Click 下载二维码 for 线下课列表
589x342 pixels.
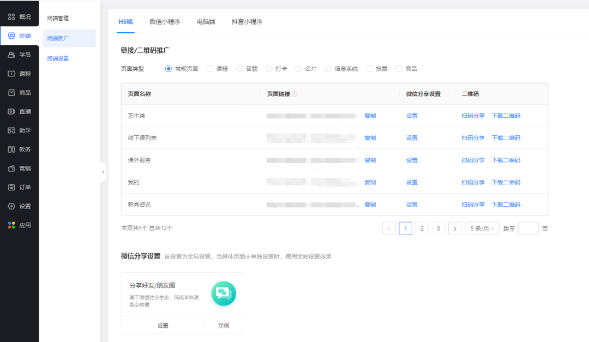tap(506, 137)
